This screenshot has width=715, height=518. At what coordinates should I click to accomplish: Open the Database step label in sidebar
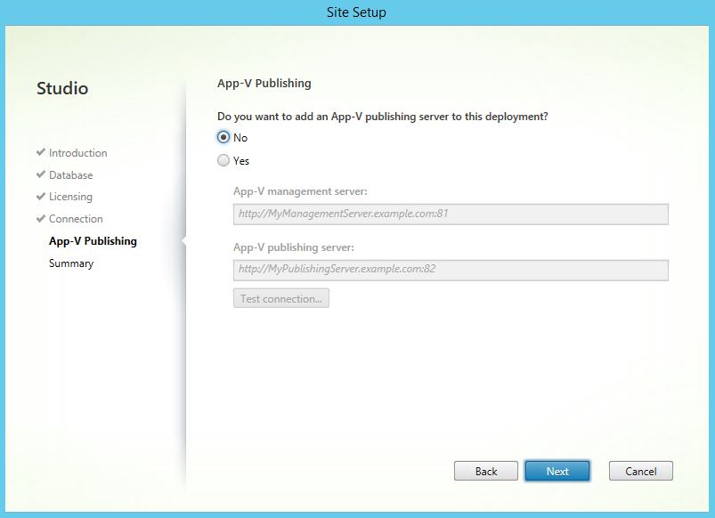(x=70, y=175)
